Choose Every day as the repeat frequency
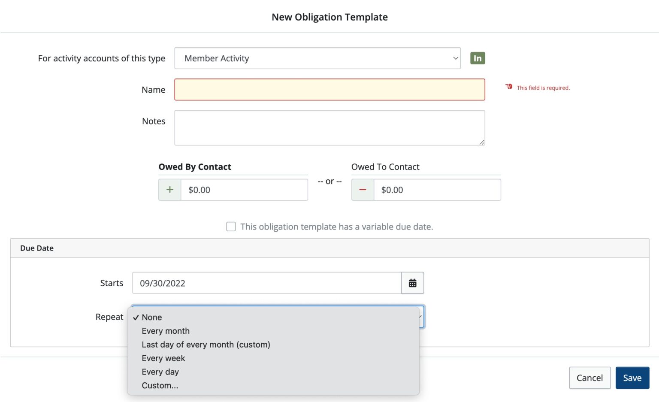Screen dimensions: 659x402 click(160, 372)
